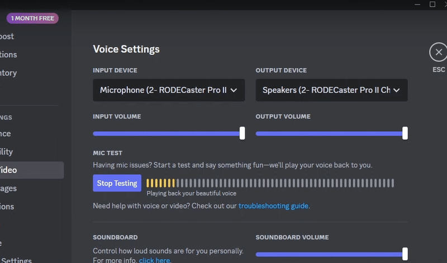
Task: Click the mic test level meter
Action: point(270,183)
